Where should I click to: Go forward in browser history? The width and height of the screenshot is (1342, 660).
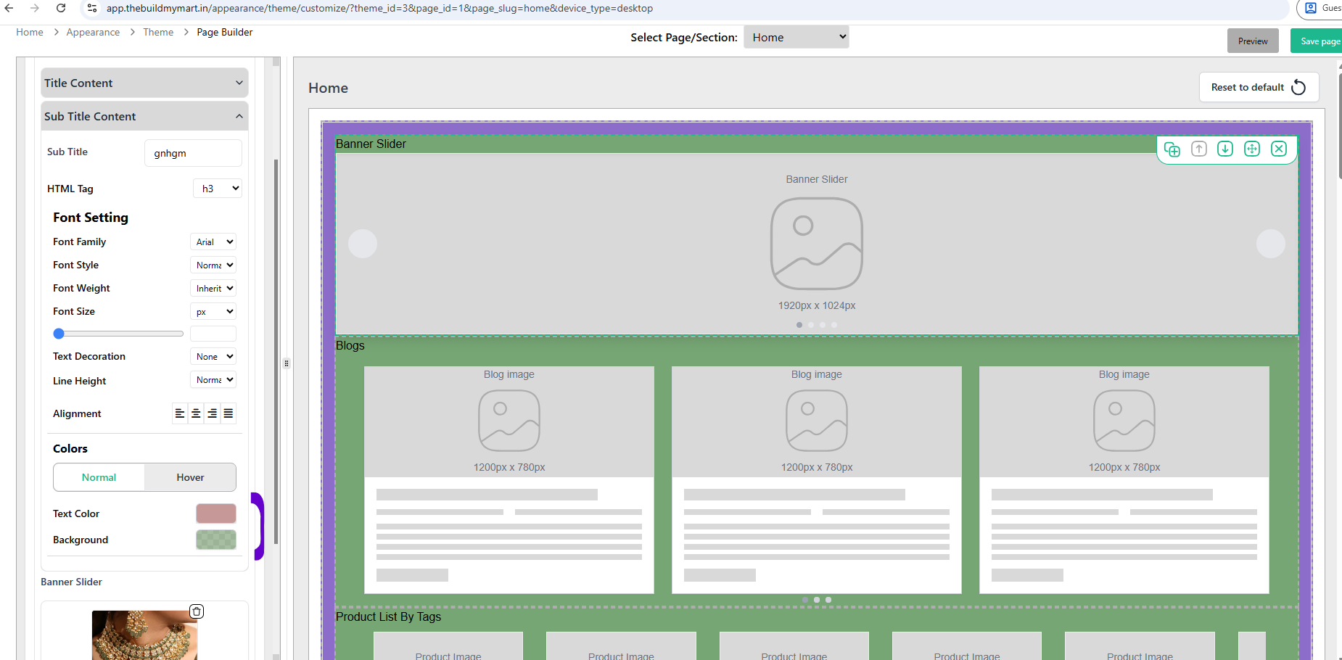(35, 8)
